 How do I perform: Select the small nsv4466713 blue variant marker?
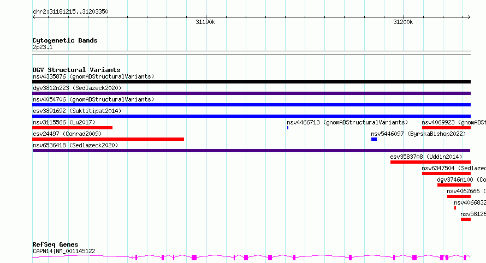[288, 128]
